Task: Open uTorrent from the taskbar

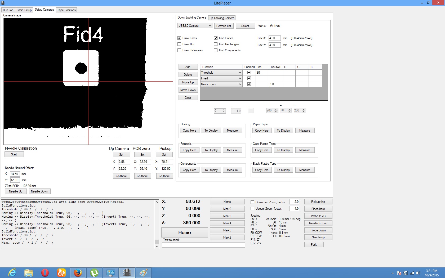Action: [94, 272]
